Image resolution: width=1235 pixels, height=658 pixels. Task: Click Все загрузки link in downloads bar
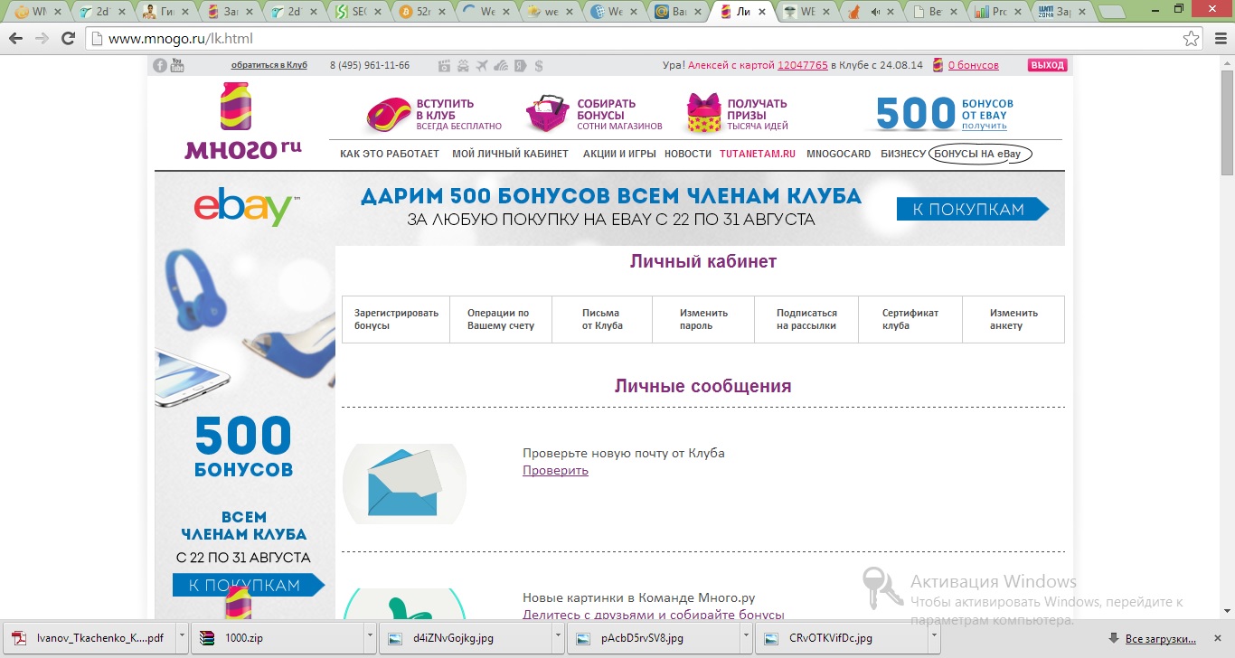pos(1160,638)
